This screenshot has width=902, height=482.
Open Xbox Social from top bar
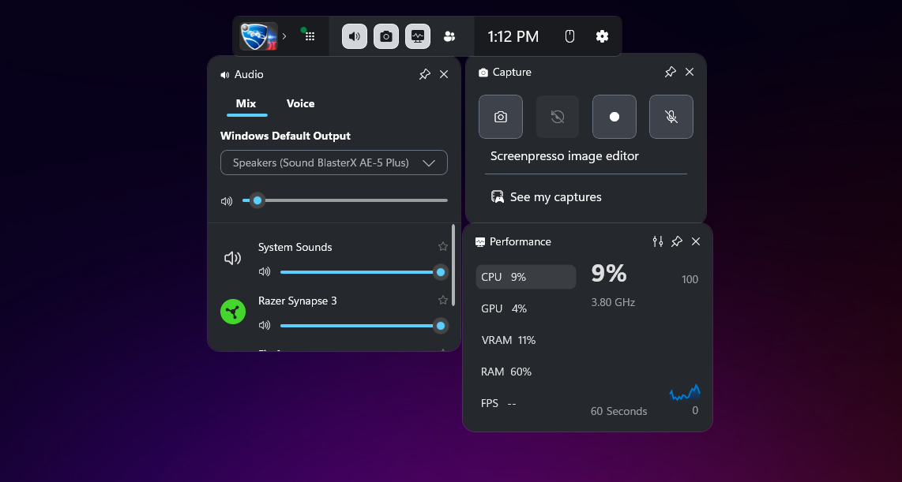[449, 36]
